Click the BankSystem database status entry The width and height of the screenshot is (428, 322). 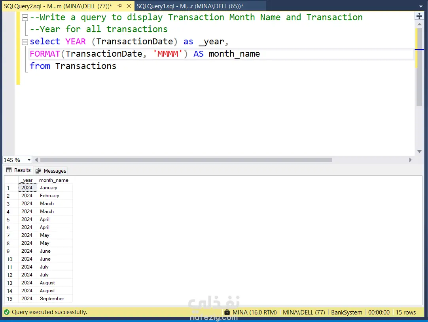(347, 312)
